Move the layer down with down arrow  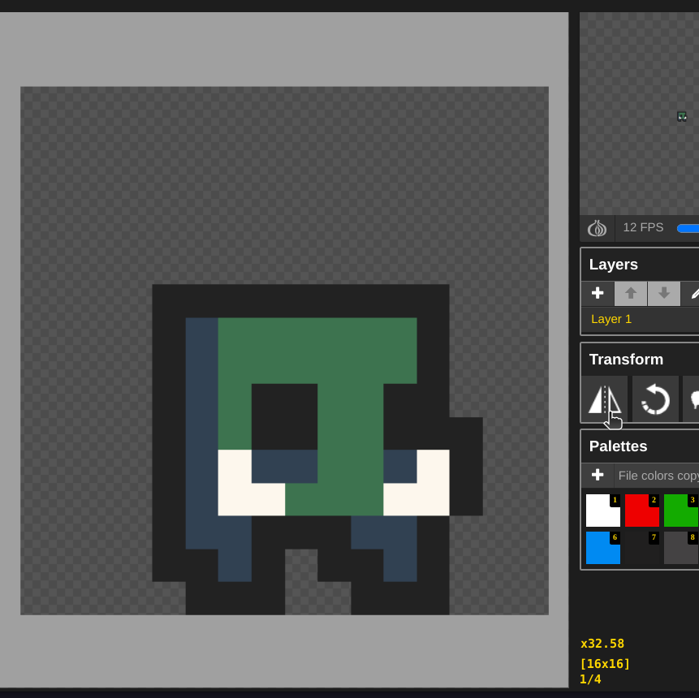coord(664,293)
